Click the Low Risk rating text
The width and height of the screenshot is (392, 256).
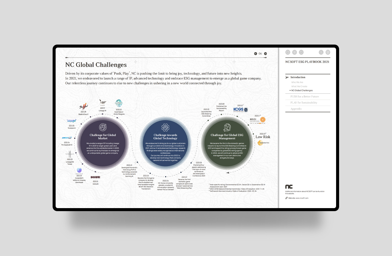coord(263,137)
